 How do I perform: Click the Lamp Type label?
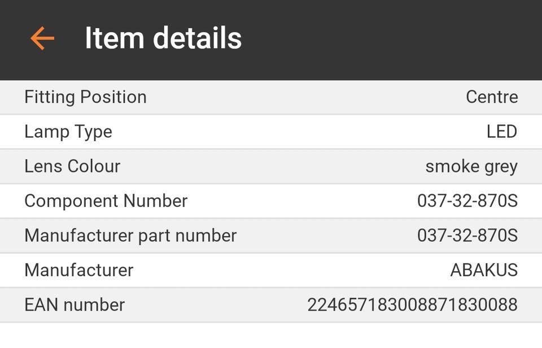click(68, 132)
